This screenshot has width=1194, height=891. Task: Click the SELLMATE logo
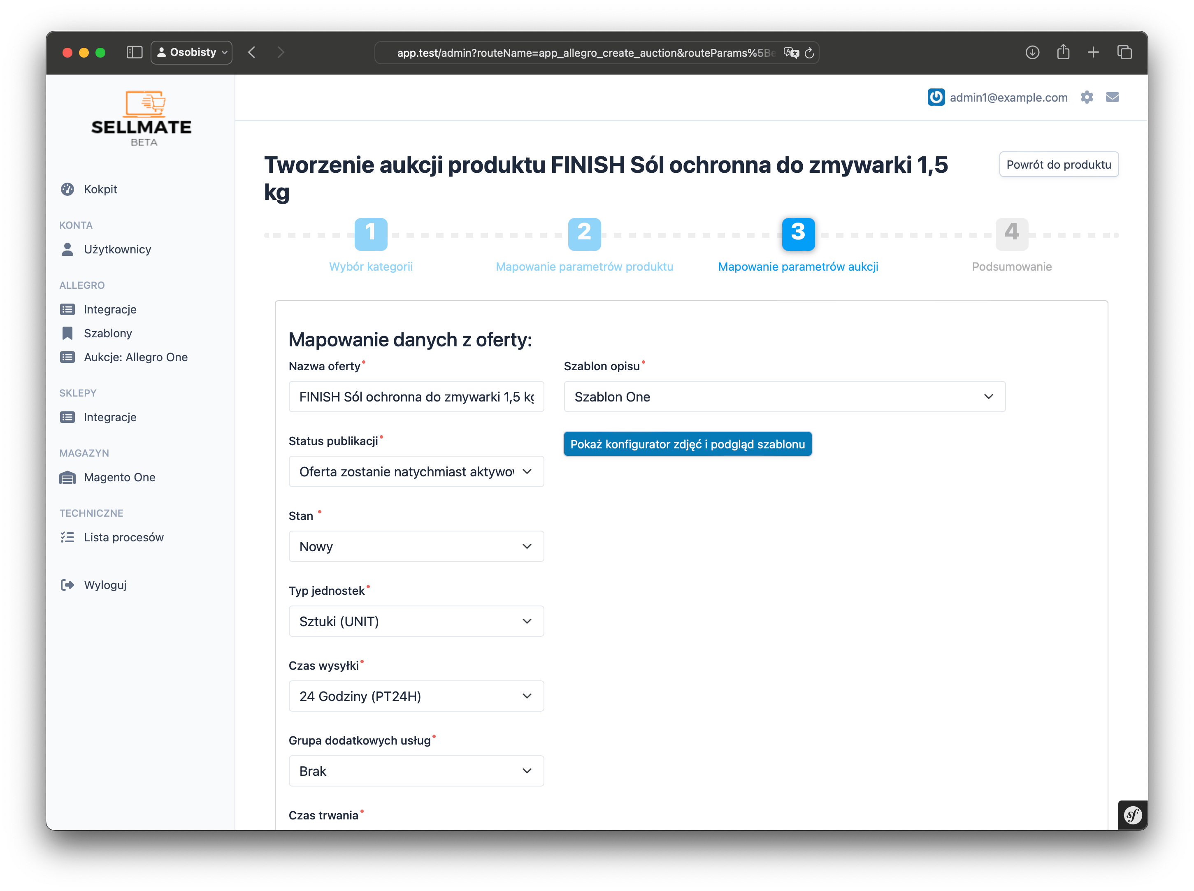click(x=141, y=118)
